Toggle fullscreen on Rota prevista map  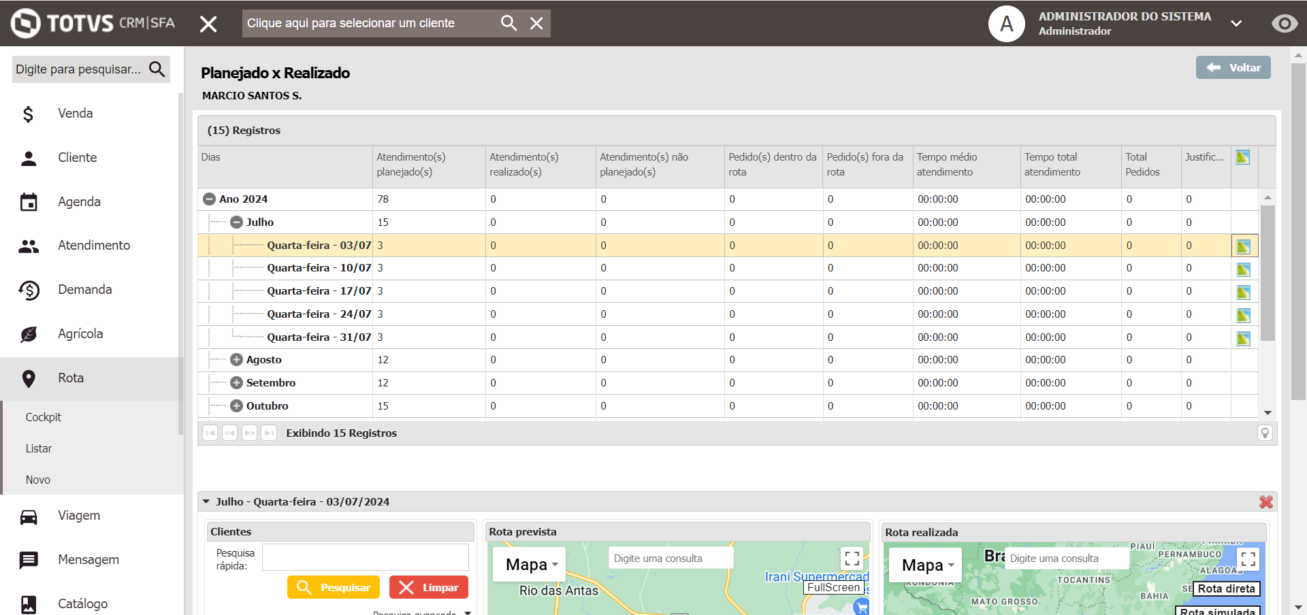[852, 559]
